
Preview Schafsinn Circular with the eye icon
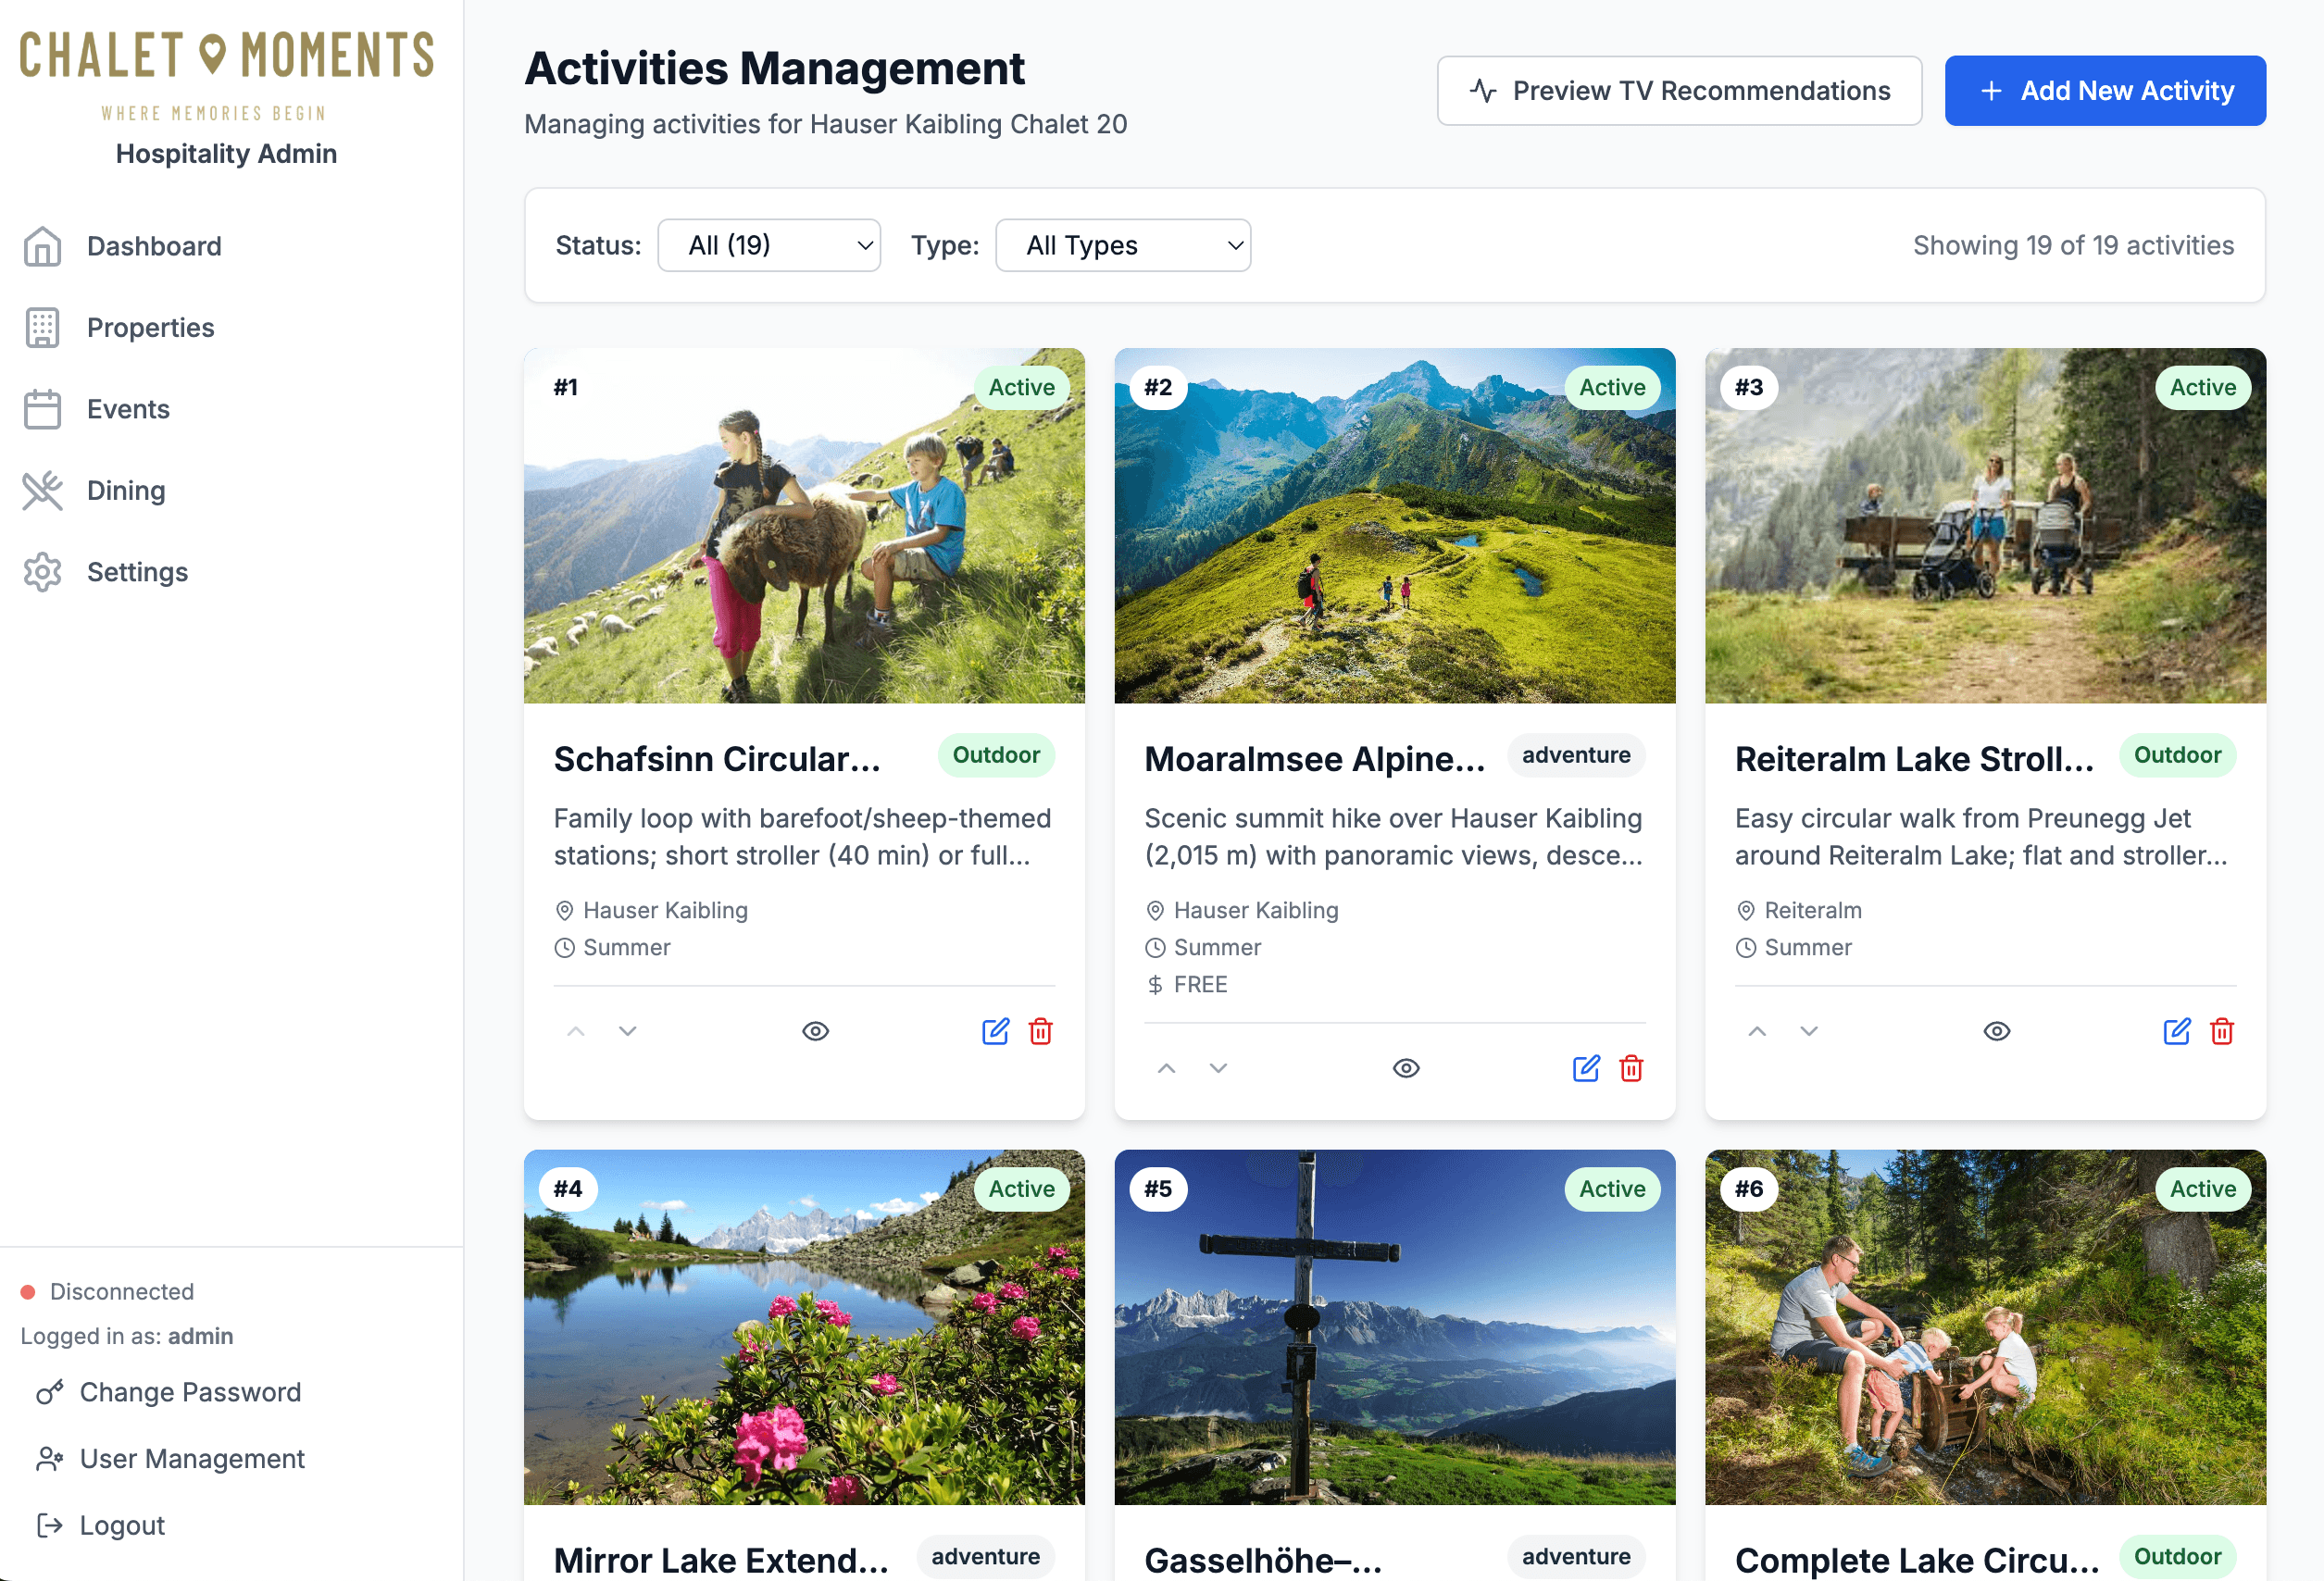(816, 1030)
